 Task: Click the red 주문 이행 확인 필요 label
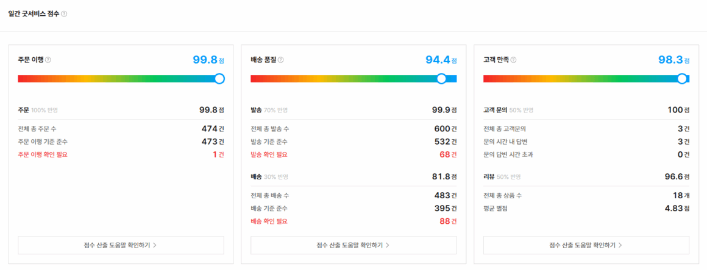(x=43, y=154)
